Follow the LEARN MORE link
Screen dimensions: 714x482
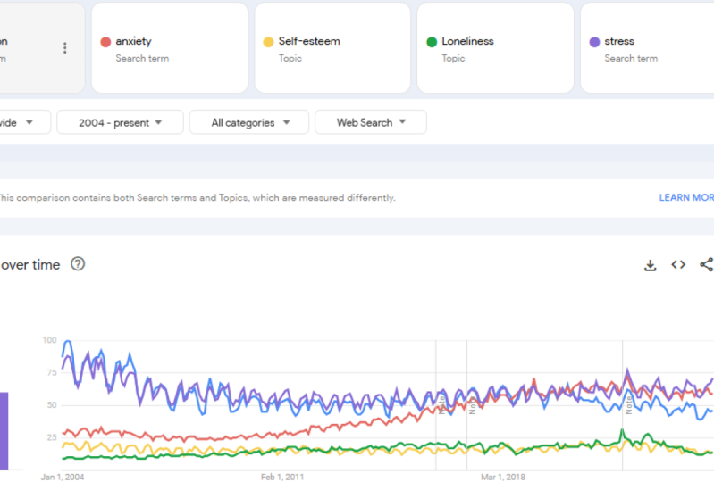tap(686, 198)
